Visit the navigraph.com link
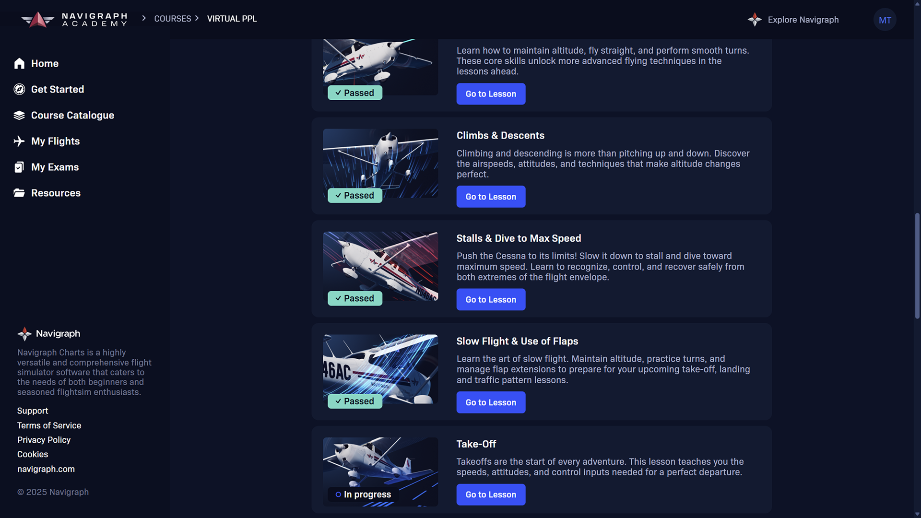The width and height of the screenshot is (921, 518). [x=46, y=469]
